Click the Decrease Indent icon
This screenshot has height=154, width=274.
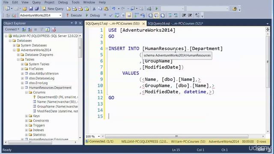pos(184,15)
